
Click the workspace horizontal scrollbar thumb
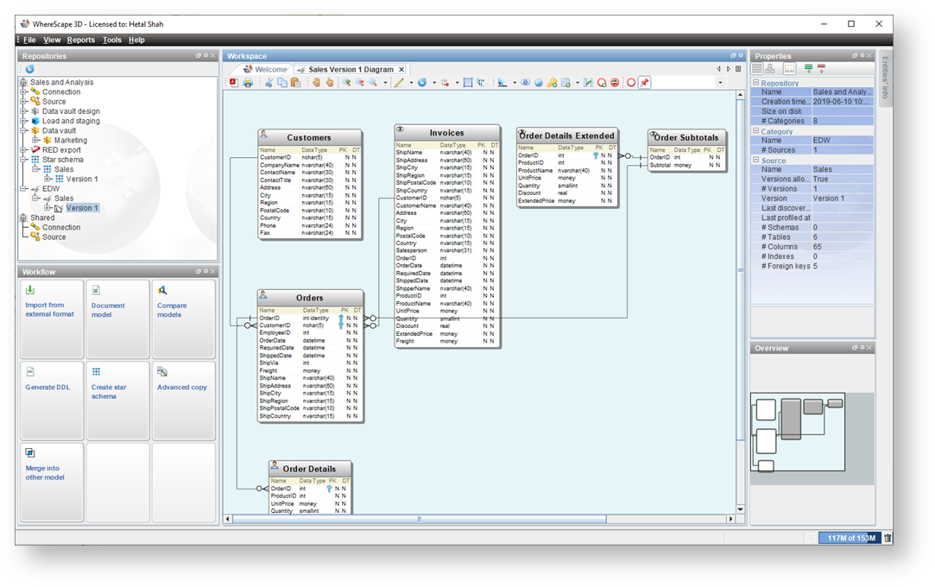pos(419,520)
